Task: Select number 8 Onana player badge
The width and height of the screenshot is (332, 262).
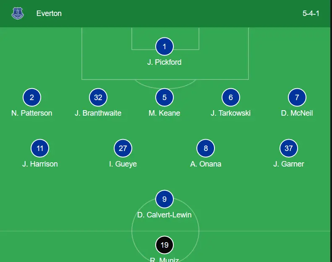Action: (x=206, y=148)
